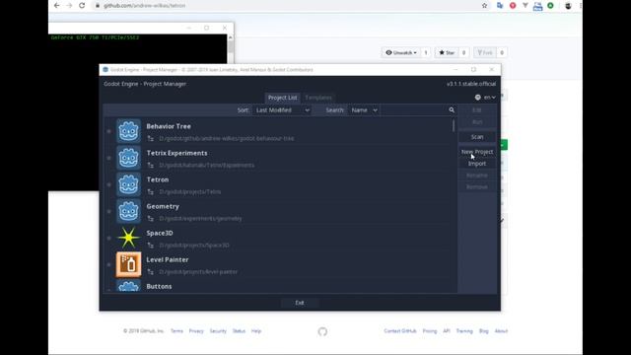Viewport: 631px width, 355px height.
Task: Click the search magnifier icon in Project Manager
Action: 452,109
